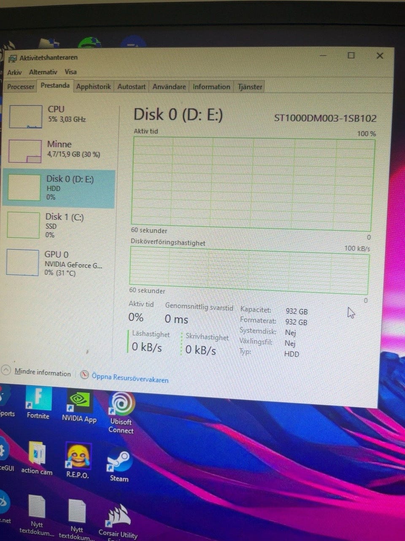The image size is (405, 541).
Task: Select the Ubisoft Connect desktop icon
Action: (x=122, y=404)
